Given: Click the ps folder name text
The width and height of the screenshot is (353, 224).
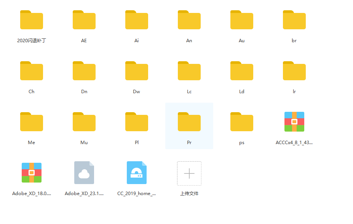Looking at the screenshot, I should pyautogui.click(x=241, y=143).
